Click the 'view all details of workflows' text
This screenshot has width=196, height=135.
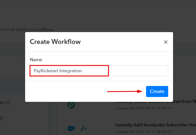click(x=27, y=29)
